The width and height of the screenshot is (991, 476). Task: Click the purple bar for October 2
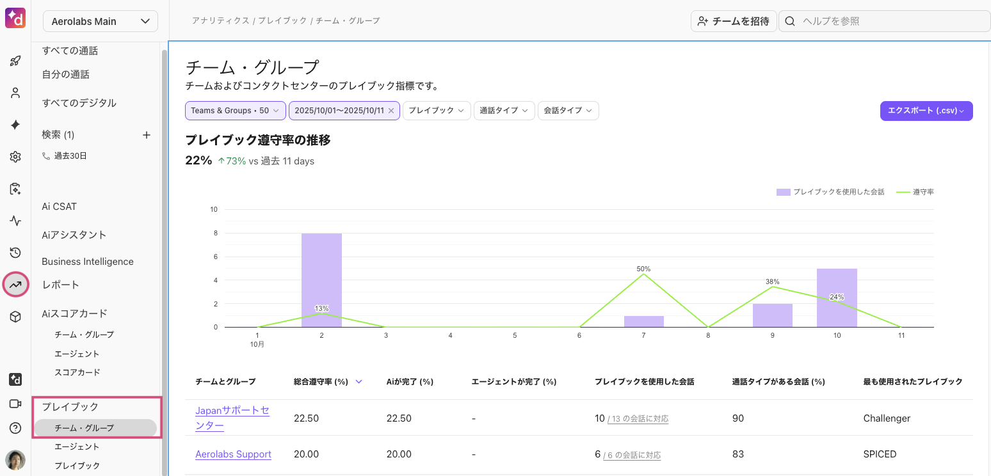pyautogui.click(x=321, y=280)
